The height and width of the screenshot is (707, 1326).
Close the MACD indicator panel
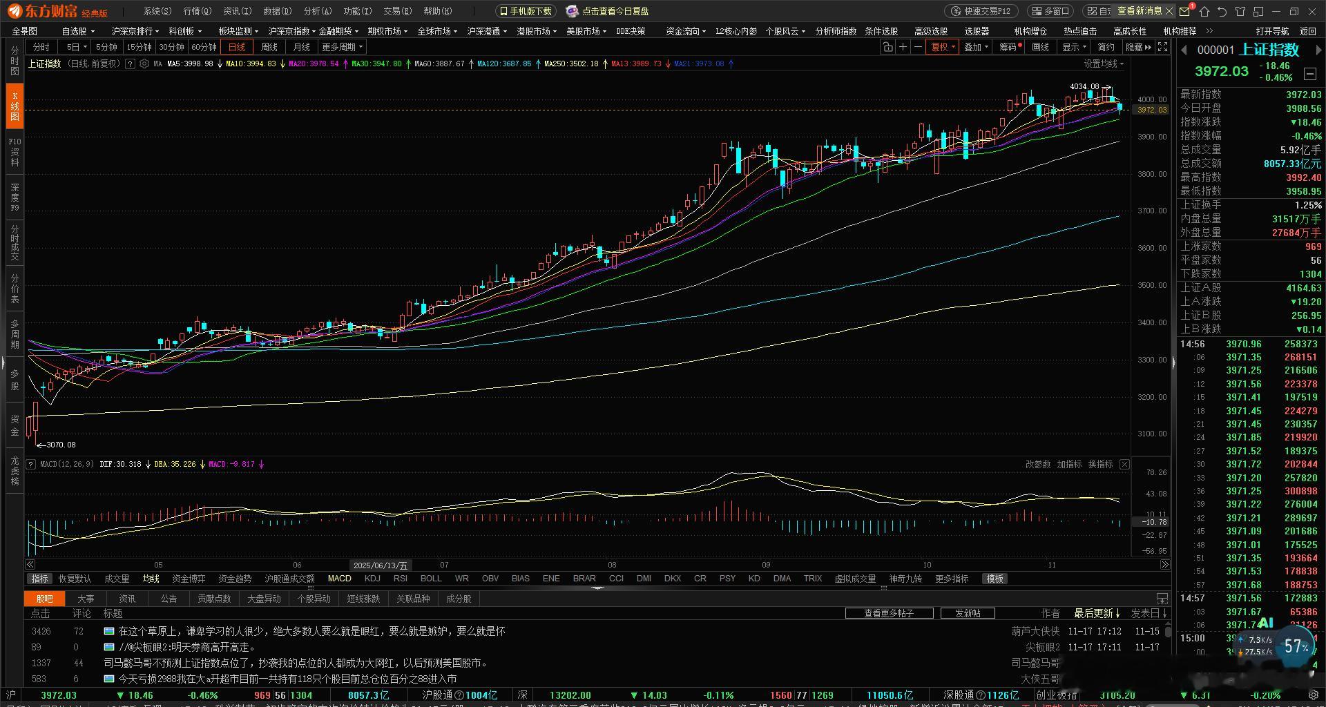(1124, 464)
